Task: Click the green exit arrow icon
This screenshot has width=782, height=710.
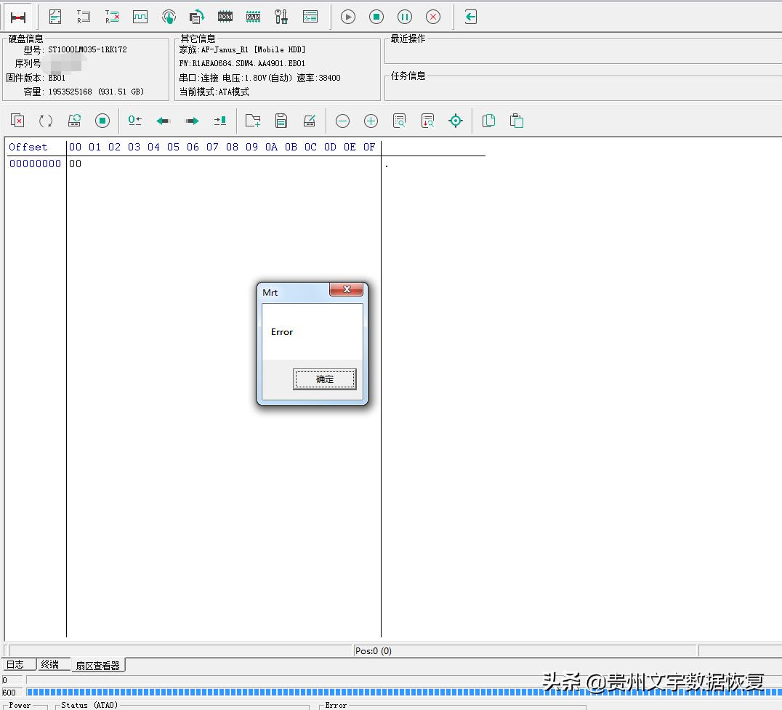Action: (471, 17)
